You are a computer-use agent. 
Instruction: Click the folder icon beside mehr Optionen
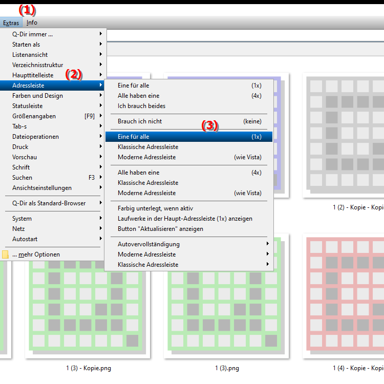(x=5, y=254)
